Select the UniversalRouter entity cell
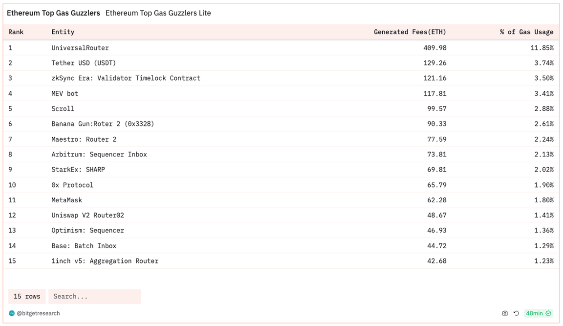 click(x=80, y=48)
